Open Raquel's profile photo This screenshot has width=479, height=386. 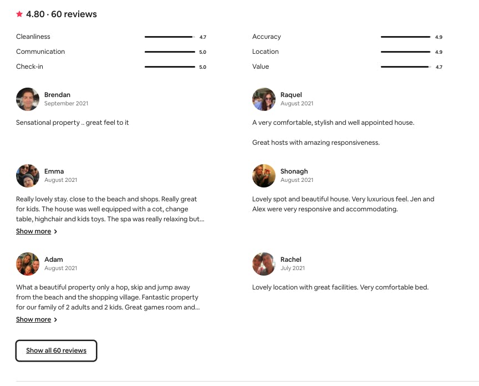point(264,99)
